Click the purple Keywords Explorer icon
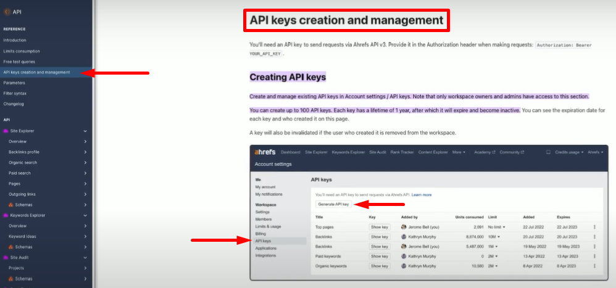Viewport: 616px width, 288px height. (x=6, y=215)
